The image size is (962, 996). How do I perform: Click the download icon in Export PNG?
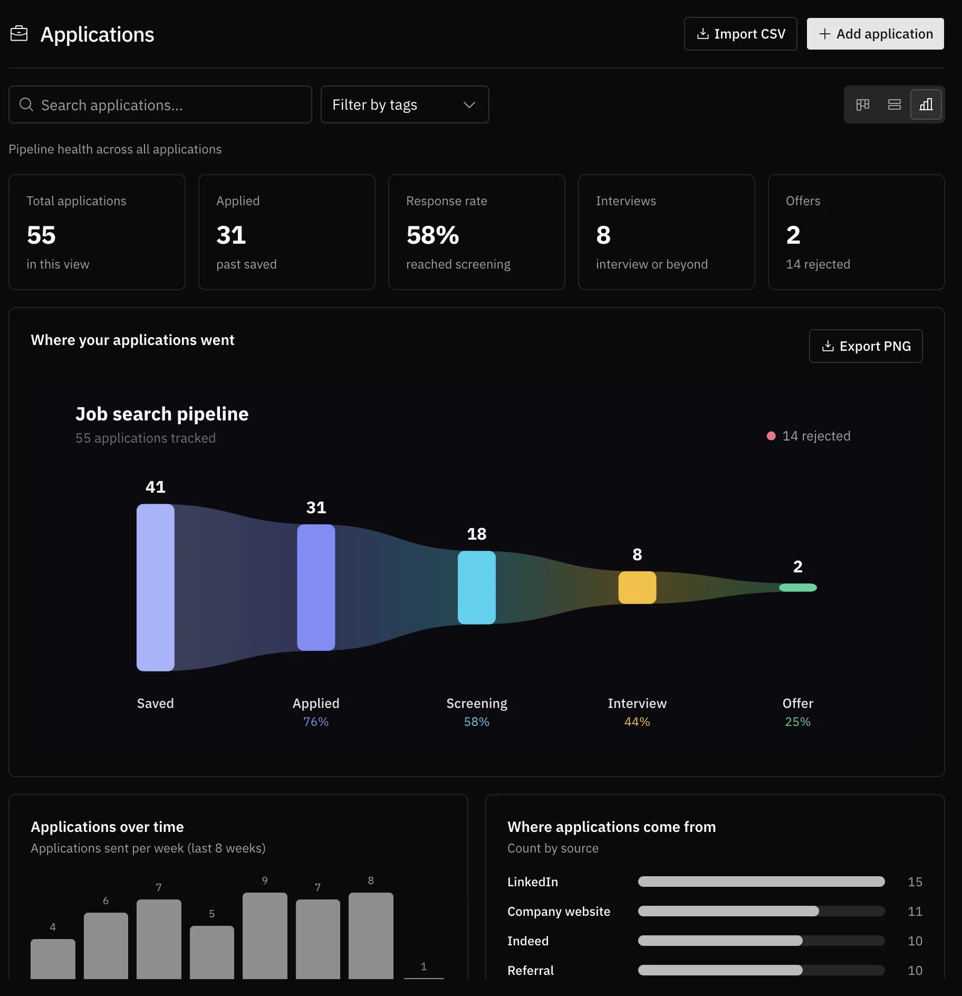tap(828, 346)
